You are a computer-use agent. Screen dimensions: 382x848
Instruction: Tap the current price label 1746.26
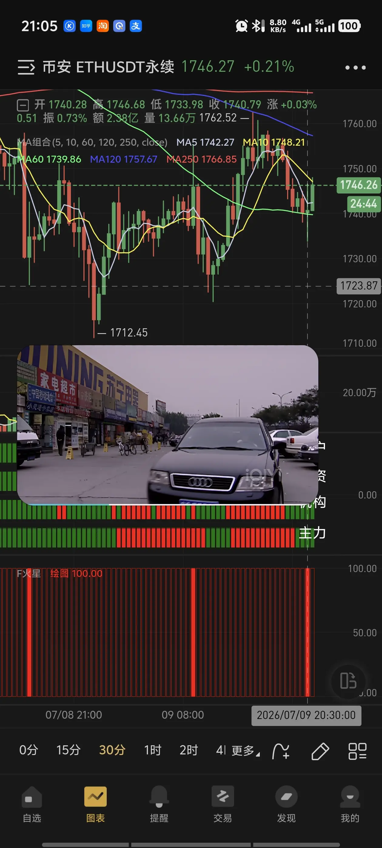click(x=359, y=185)
